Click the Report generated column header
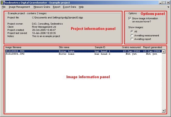Image resolution: width=171 pixels, height=117 pixels. click(x=153, y=47)
